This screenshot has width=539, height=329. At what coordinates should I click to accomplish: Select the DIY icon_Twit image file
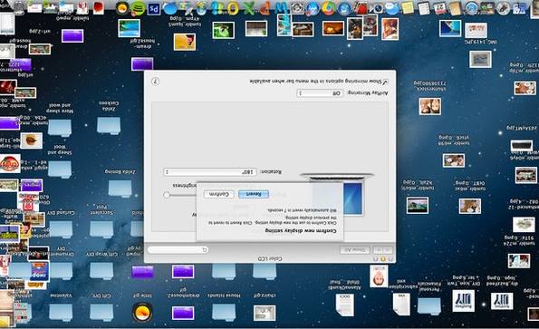[464, 301]
